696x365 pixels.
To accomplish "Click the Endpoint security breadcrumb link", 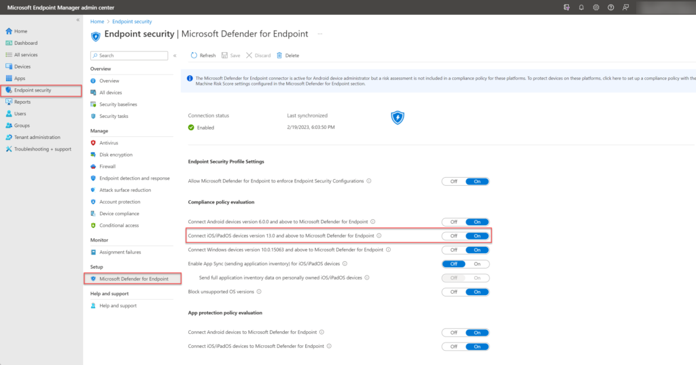I will click(132, 21).
